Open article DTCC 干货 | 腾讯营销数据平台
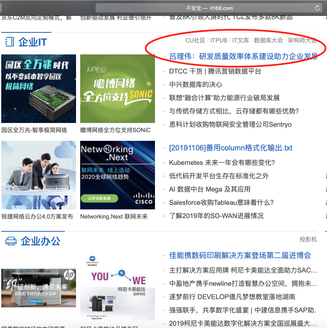This screenshot has width=327, height=328. coord(215,71)
